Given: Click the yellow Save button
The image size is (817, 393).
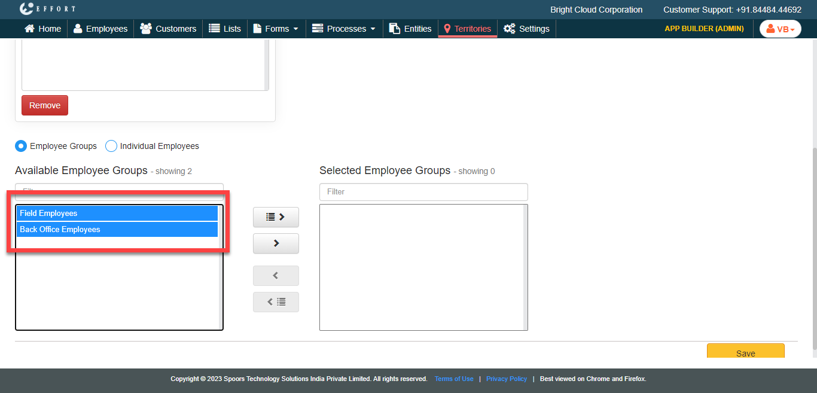Looking at the screenshot, I should click(x=745, y=352).
